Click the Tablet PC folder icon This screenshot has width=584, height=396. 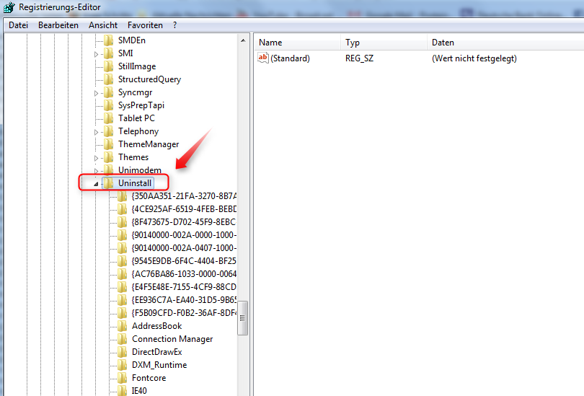pyautogui.click(x=108, y=118)
